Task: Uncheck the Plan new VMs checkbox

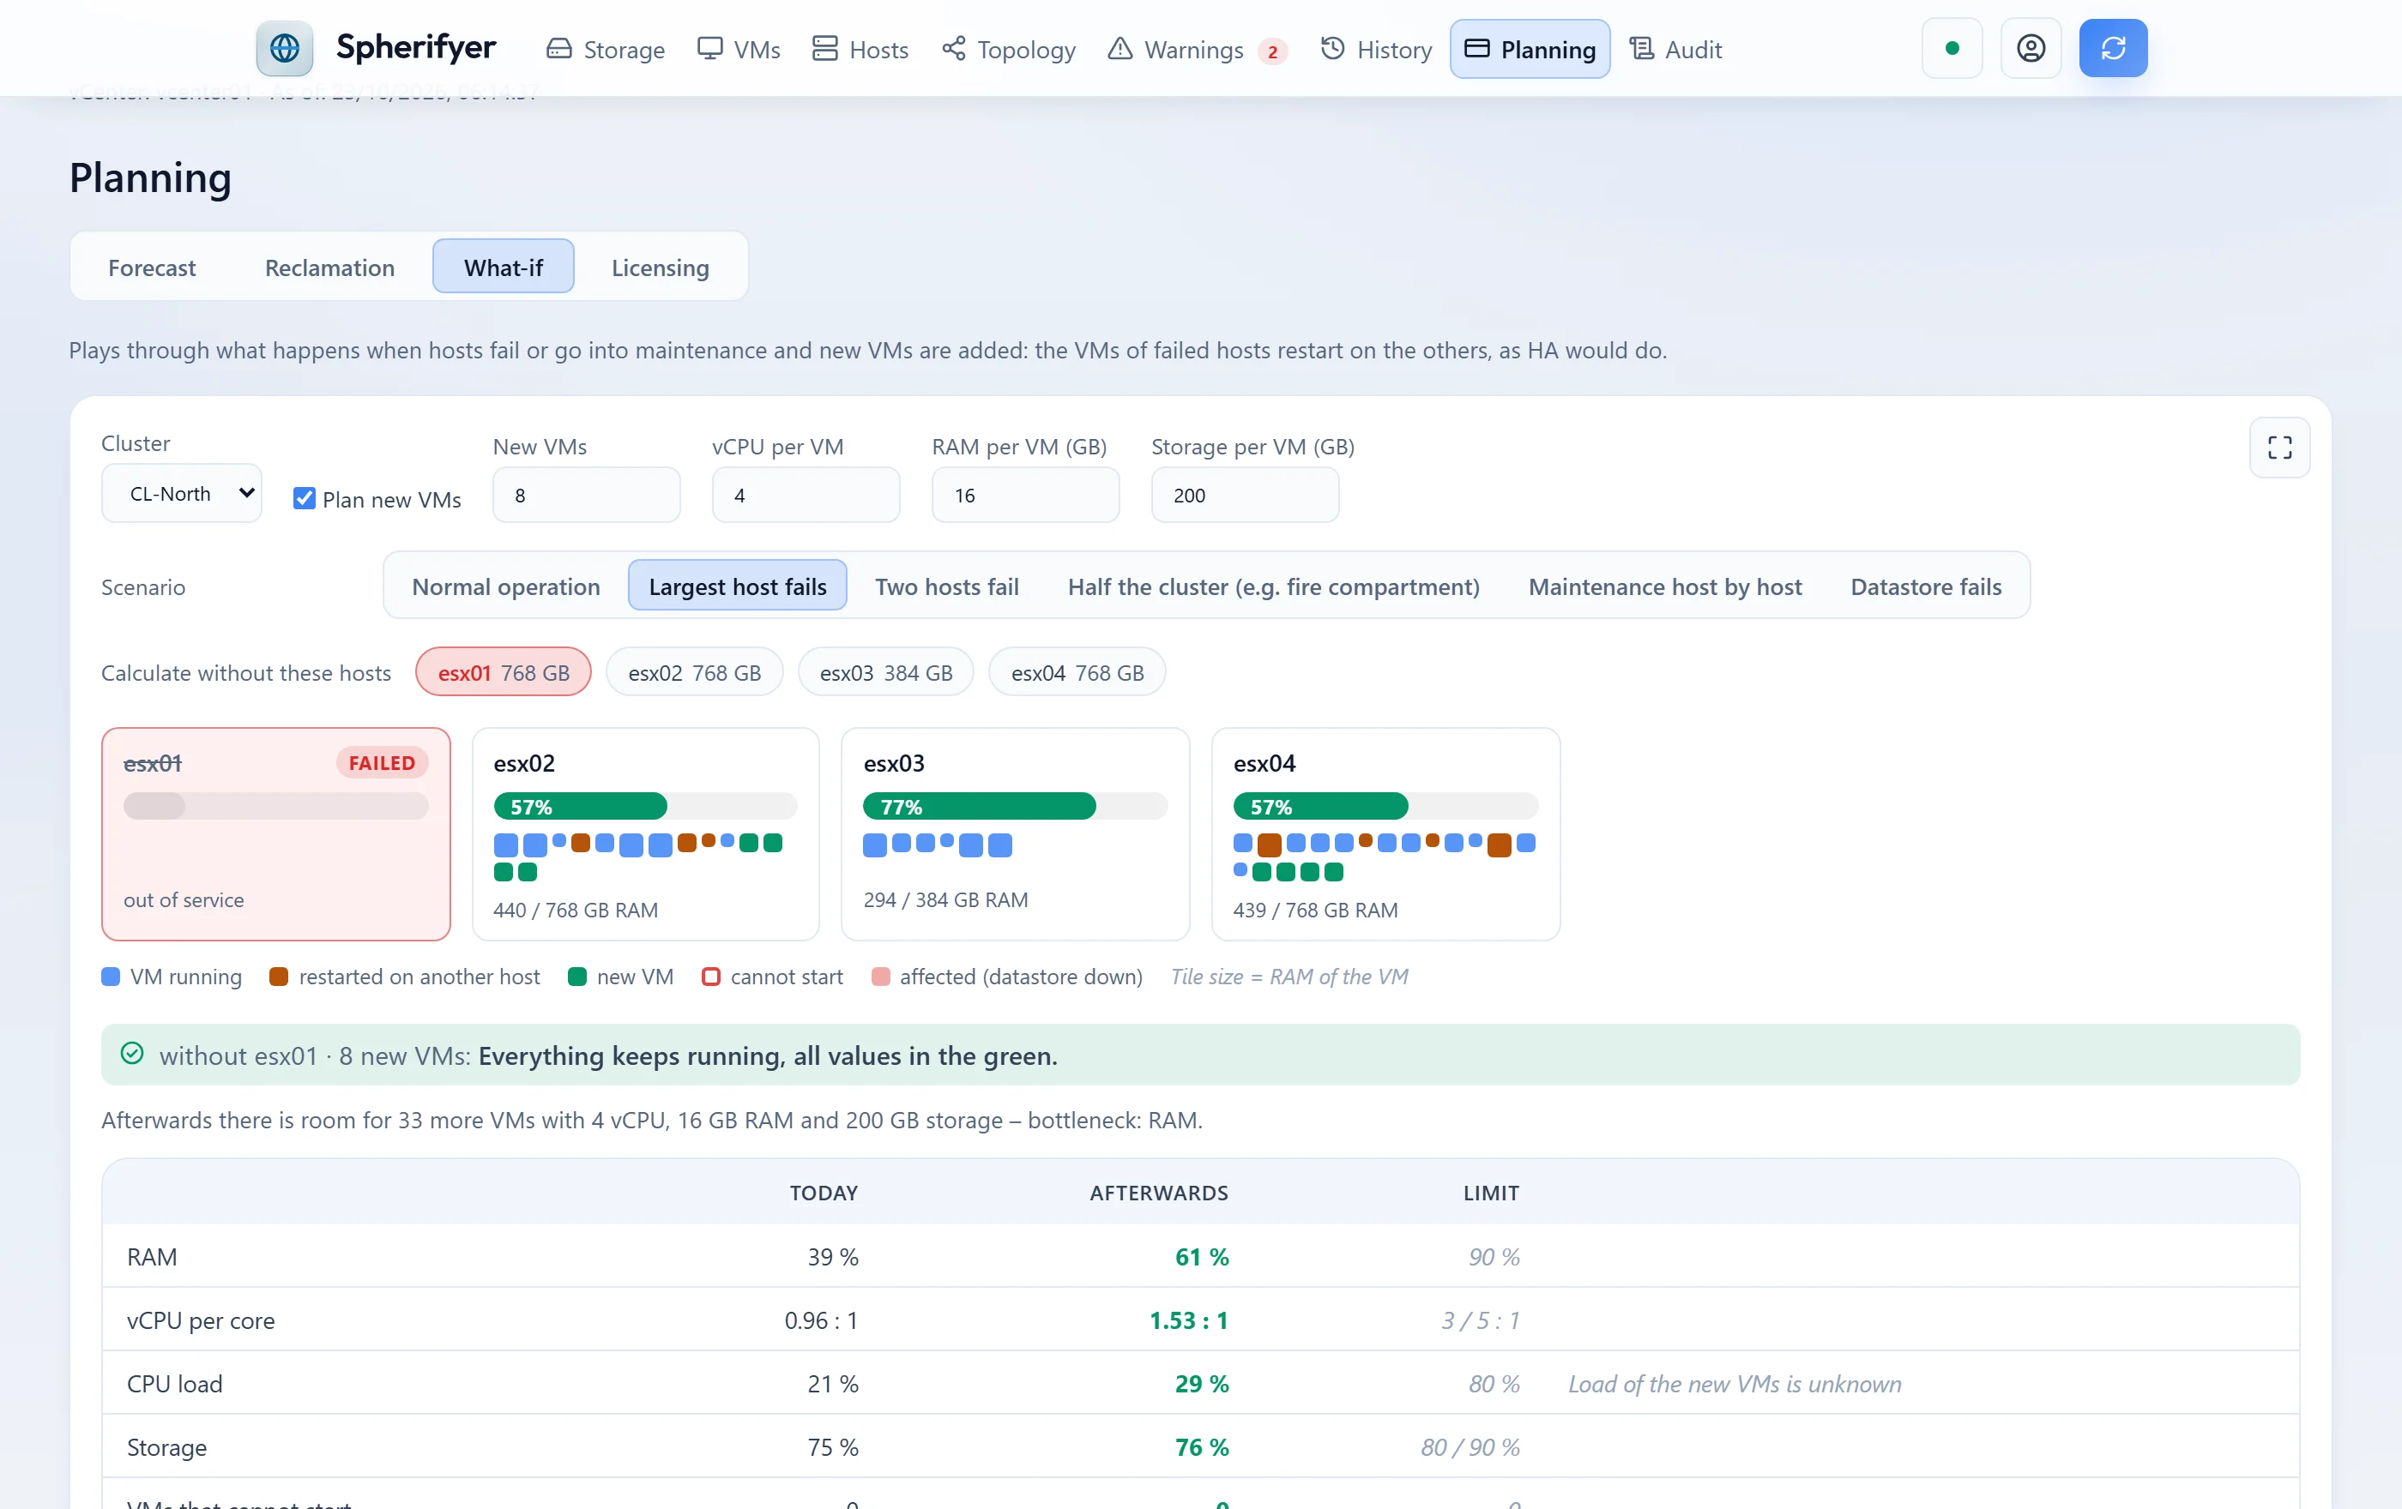Action: pyautogui.click(x=305, y=498)
